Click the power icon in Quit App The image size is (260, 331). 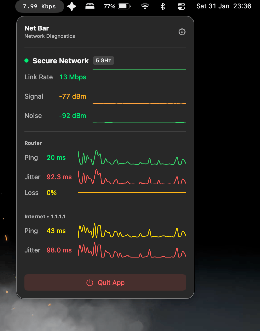(x=90, y=283)
